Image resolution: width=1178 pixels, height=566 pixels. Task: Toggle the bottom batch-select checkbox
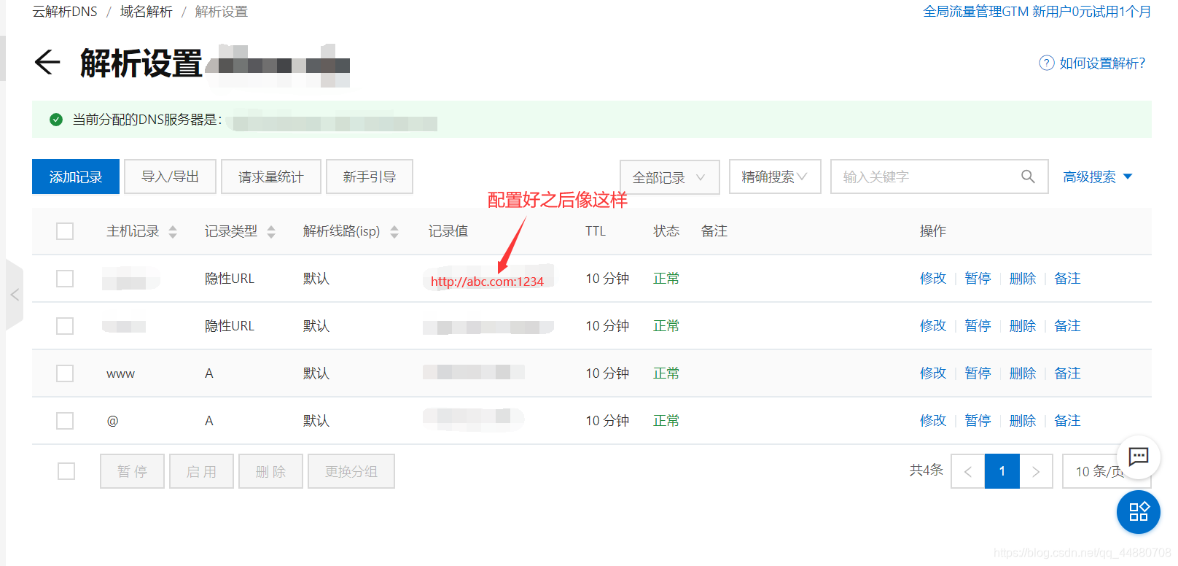click(x=66, y=471)
